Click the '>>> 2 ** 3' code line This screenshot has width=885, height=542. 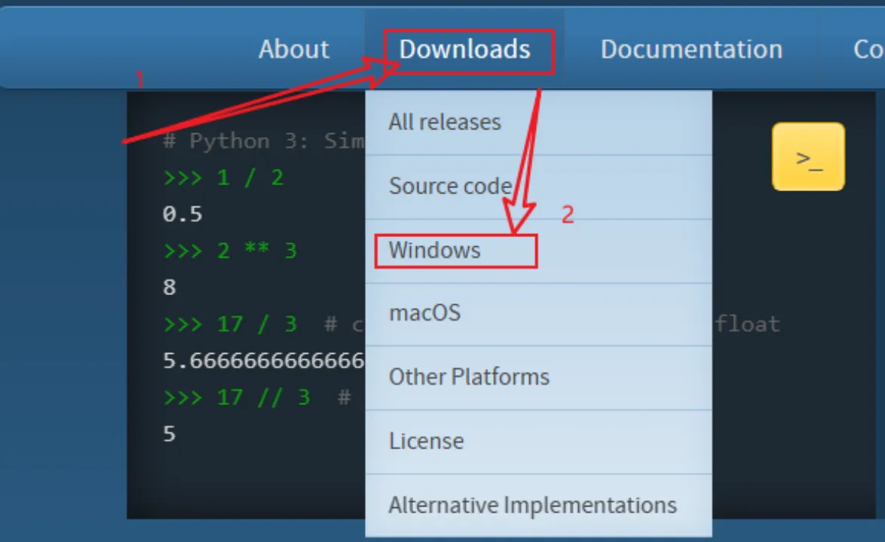coord(230,251)
